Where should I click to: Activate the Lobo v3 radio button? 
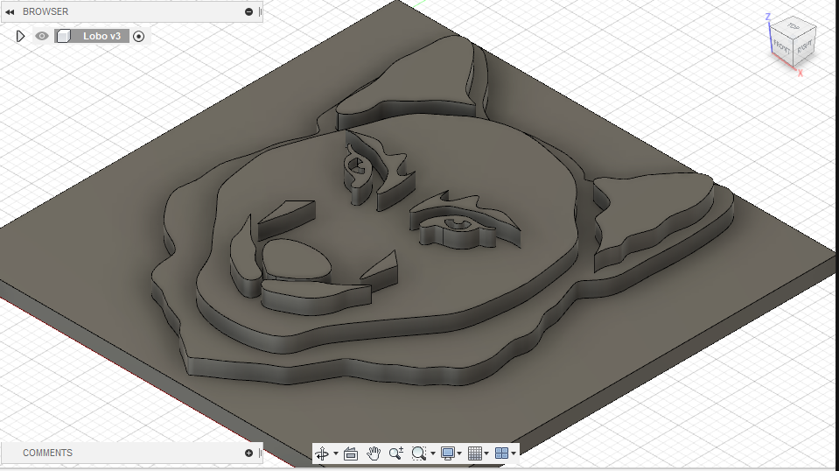click(138, 37)
